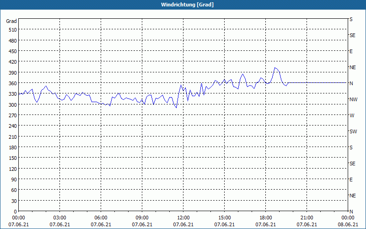Image resolution: width=366 pixels, height=229 pixels.
Task: Select the Grad unit label on the y-axis
Action: tap(11, 21)
